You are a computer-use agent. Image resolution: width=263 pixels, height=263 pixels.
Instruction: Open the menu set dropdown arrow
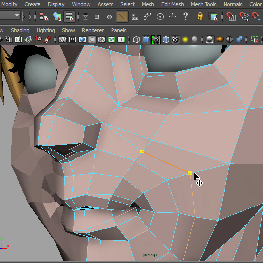(17, 15)
